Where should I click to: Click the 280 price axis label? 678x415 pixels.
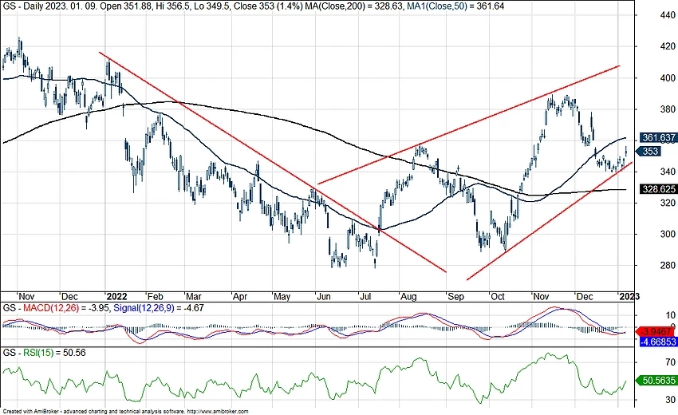pyautogui.click(x=668, y=265)
